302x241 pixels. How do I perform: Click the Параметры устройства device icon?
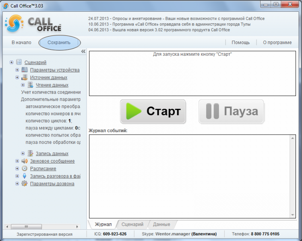tap(25, 69)
